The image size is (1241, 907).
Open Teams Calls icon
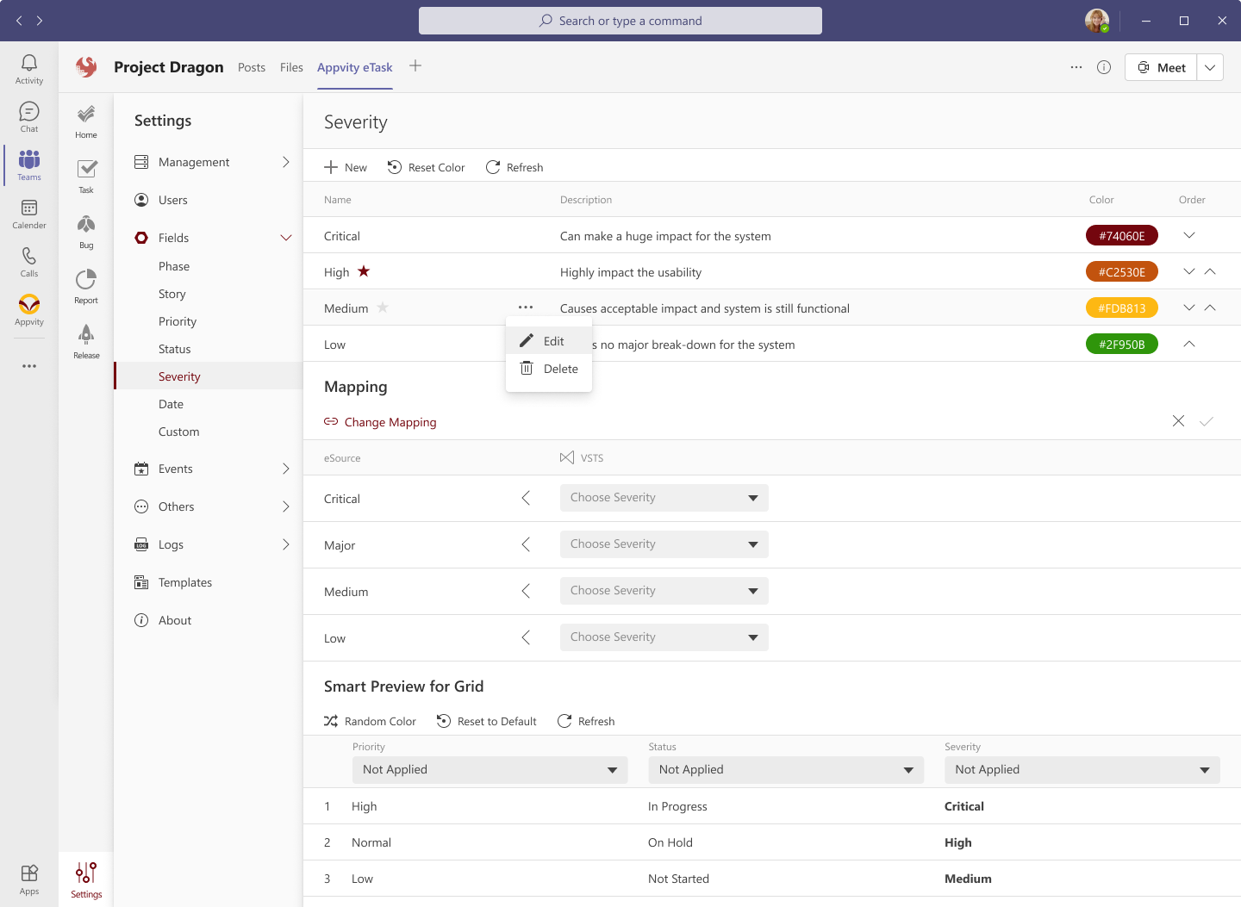(x=29, y=262)
